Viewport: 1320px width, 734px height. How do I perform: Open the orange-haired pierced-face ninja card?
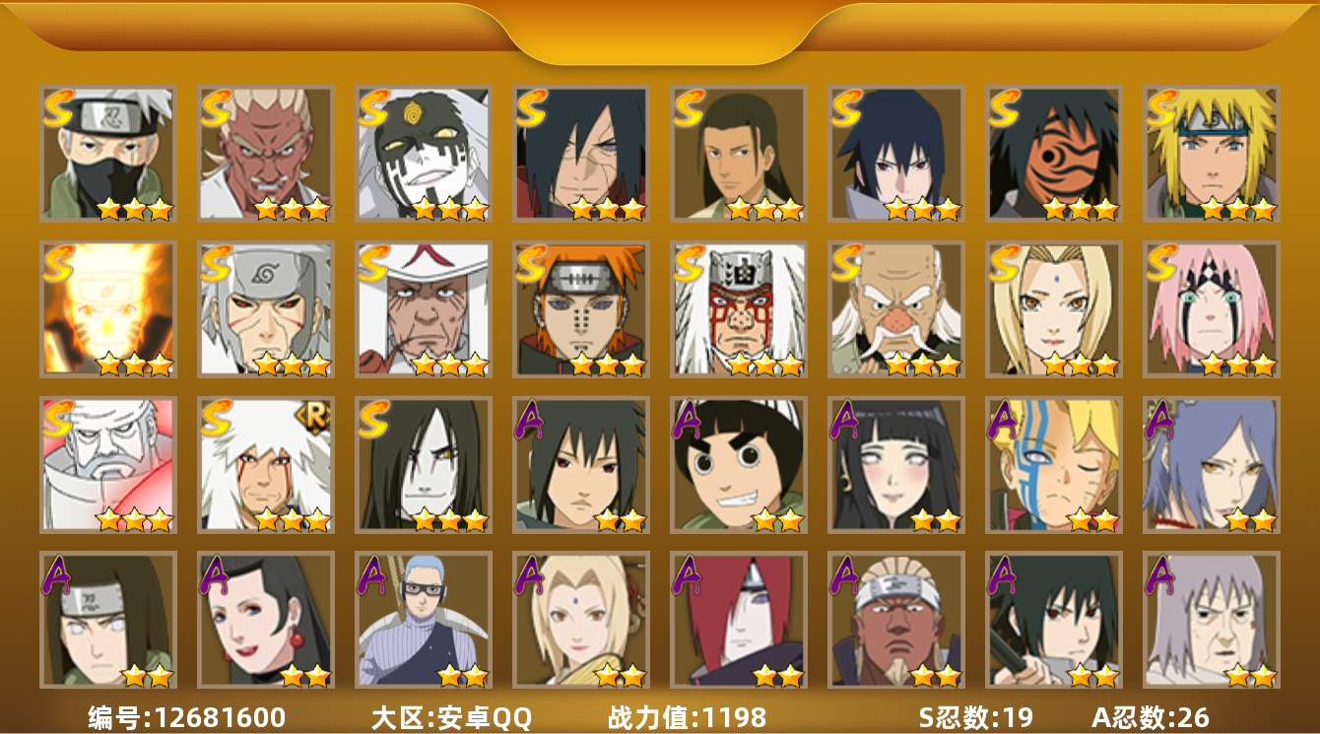click(x=581, y=309)
